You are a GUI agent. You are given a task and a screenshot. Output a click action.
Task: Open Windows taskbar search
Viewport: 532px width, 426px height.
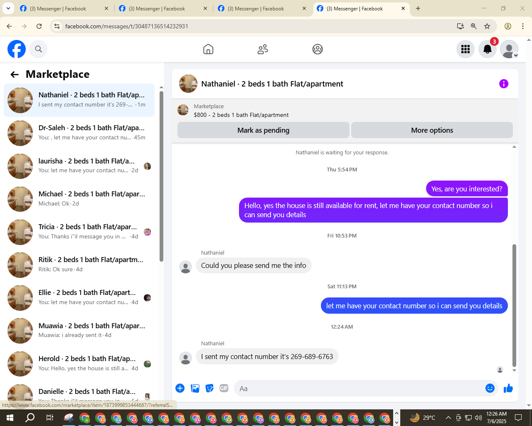coord(30,418)
